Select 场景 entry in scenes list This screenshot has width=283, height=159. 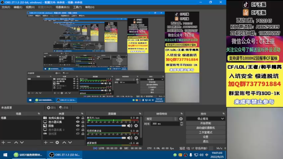click(21, 118)
